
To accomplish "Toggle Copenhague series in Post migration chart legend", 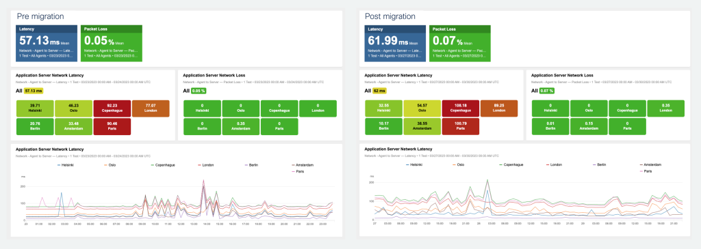I will point(511,165).
